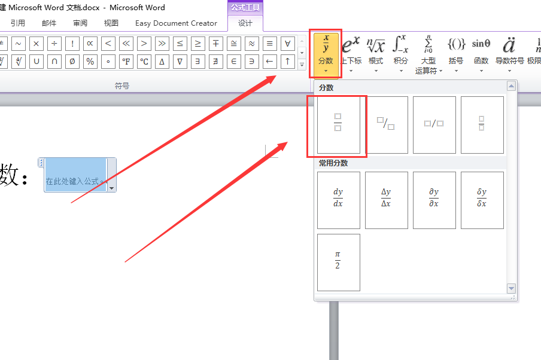This screenshot has height=360, width=541.
Task: Insert the much-greater-than ≫ symbol
Action: (x=162, y=44)
